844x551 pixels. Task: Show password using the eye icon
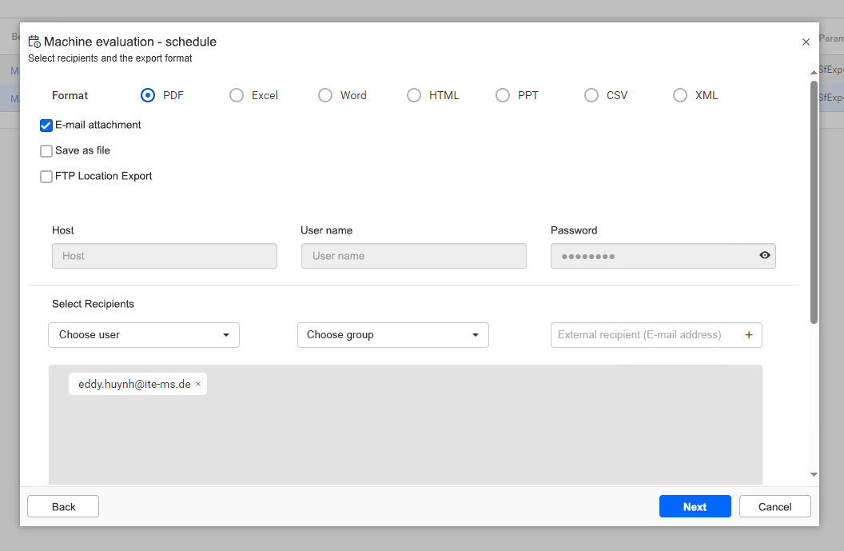click(x=765, y=256)
